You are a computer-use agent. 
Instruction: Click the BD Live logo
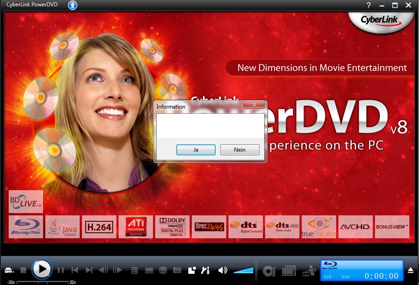tap(26, 202)
